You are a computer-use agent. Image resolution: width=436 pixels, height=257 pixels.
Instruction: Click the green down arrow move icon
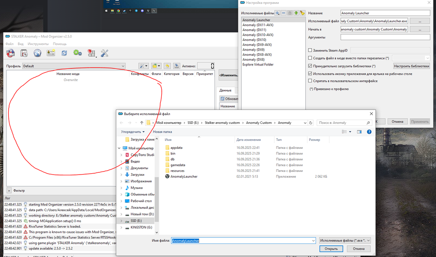(296, 13)
